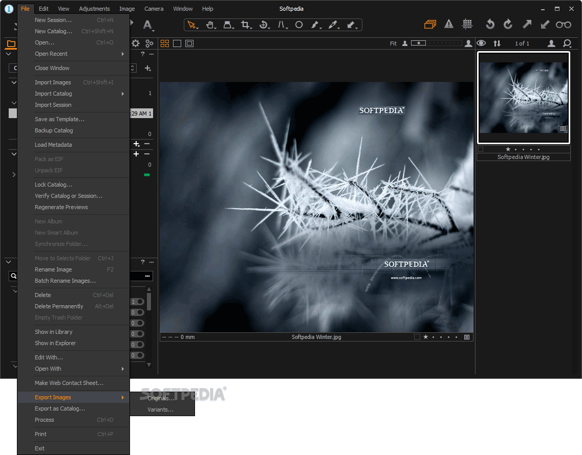Toggle the browser eye visibility icon
The height and width of the screenshot is (455, 582).
pos(481,43)
